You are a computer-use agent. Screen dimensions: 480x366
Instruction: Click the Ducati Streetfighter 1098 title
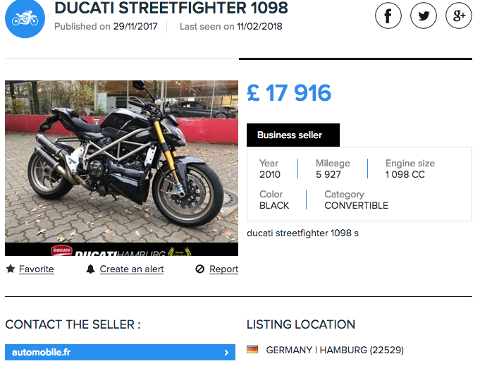click(x=171, y=8)
